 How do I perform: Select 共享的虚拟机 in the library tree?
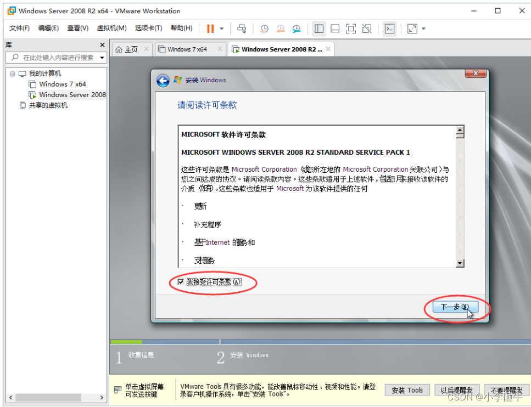pyautogui.click(x=48, y=105)
